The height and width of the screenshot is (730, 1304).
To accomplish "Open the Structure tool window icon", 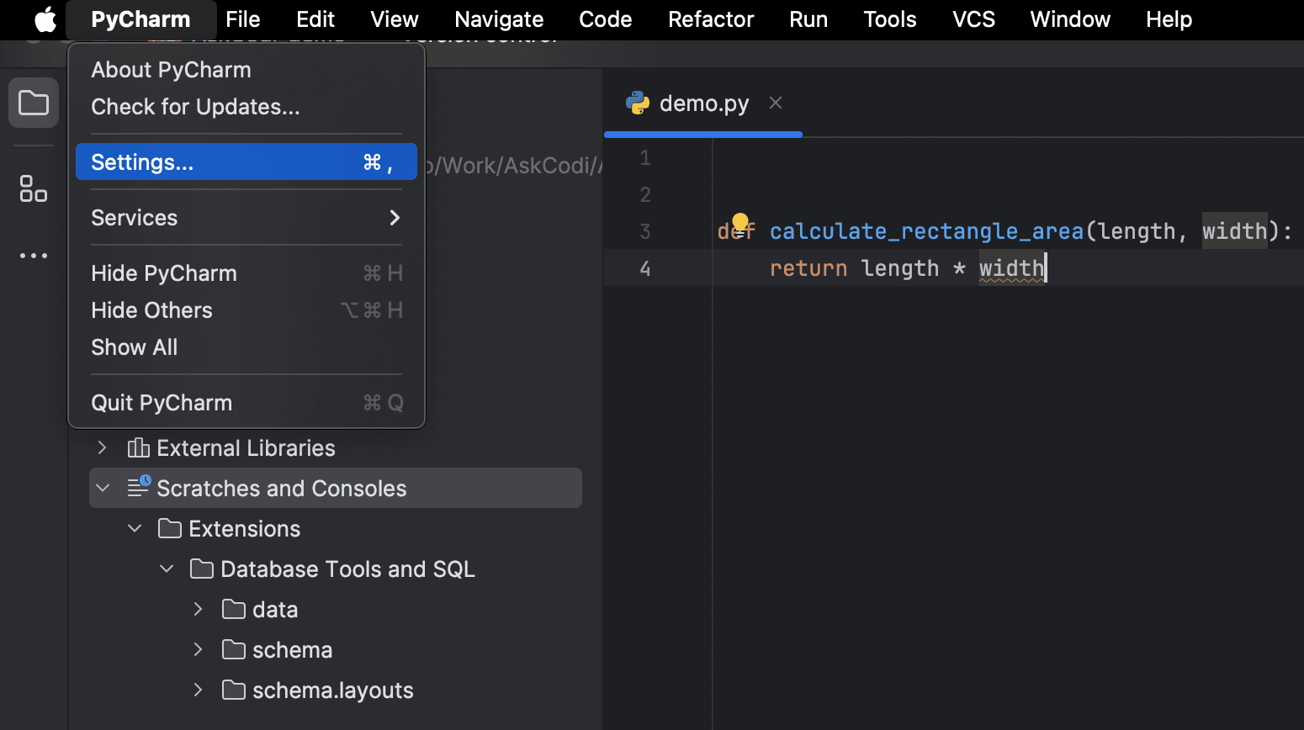I will click(x=34, y=188).
